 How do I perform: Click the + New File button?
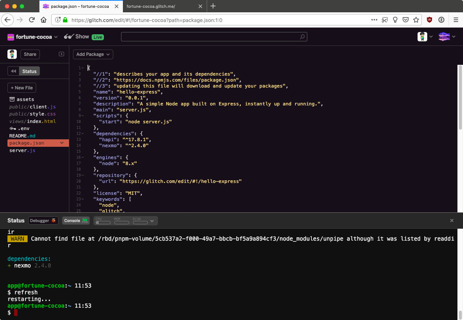click(22, 88)
